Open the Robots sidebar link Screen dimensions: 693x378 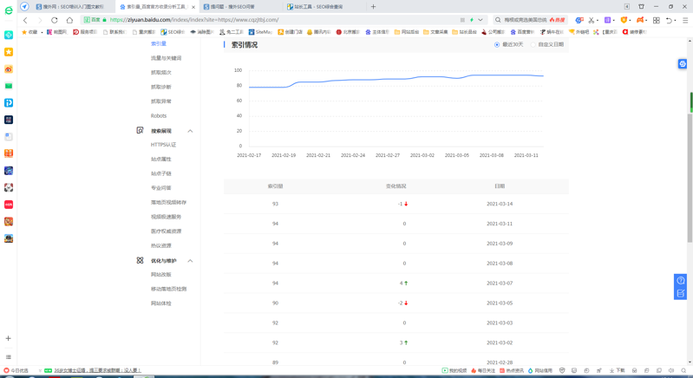pos(159,115)
